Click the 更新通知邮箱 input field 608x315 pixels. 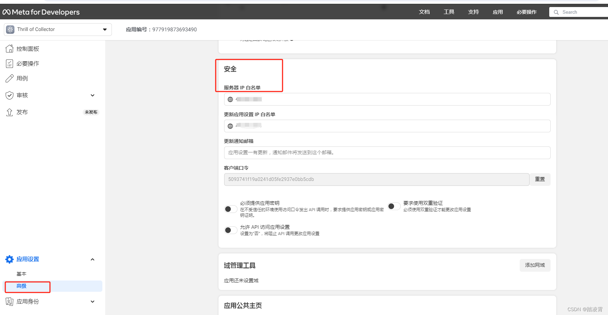387,153
